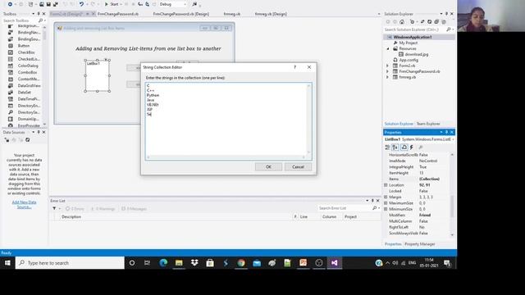Image resolution: width=525 pixels, height=295 pixels.
Task: Select DataSet control in Toolbox
Action: point(24,93)
